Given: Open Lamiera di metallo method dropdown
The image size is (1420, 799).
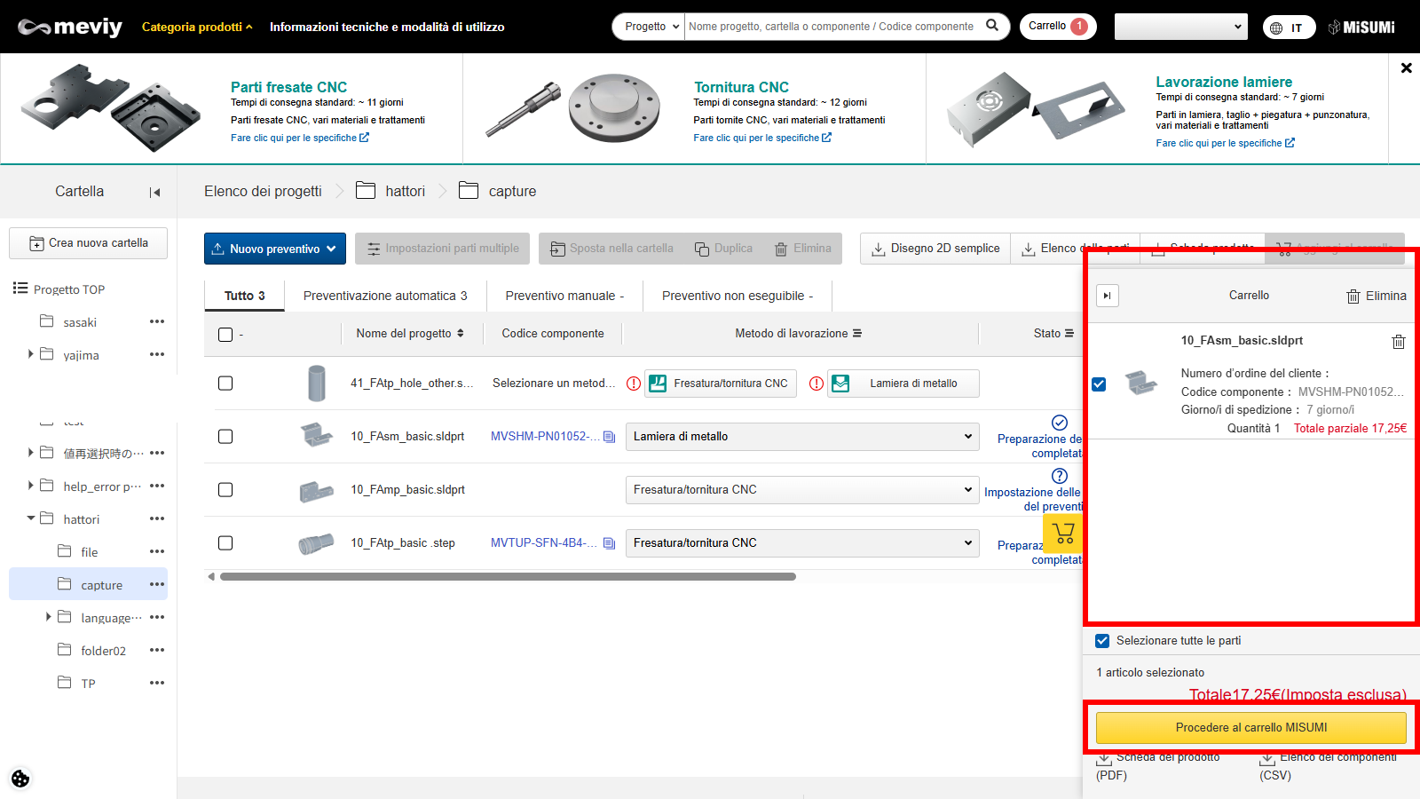Looking at the screenshot, I should click(x=802, y=437).
